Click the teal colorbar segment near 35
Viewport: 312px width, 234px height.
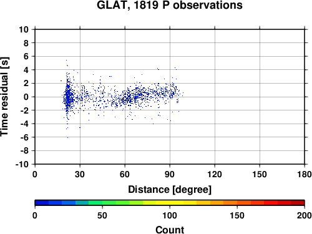click(82, 203)
